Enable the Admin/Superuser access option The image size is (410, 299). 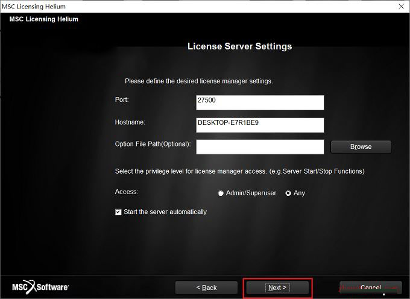[221, 193]
